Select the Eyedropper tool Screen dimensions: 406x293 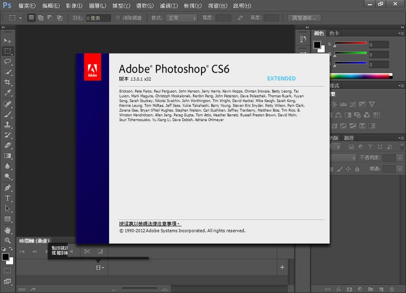(x=8, y=92)
